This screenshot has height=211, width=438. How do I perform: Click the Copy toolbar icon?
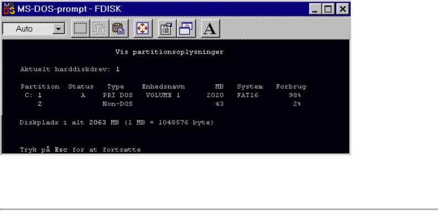click(x=99, y=29)
